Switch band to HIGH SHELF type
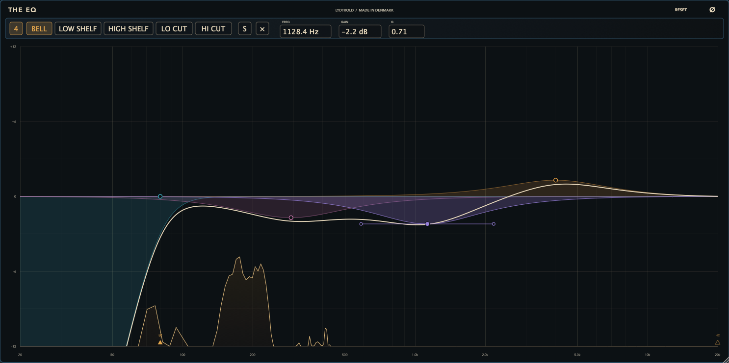 tap(129, 28)
